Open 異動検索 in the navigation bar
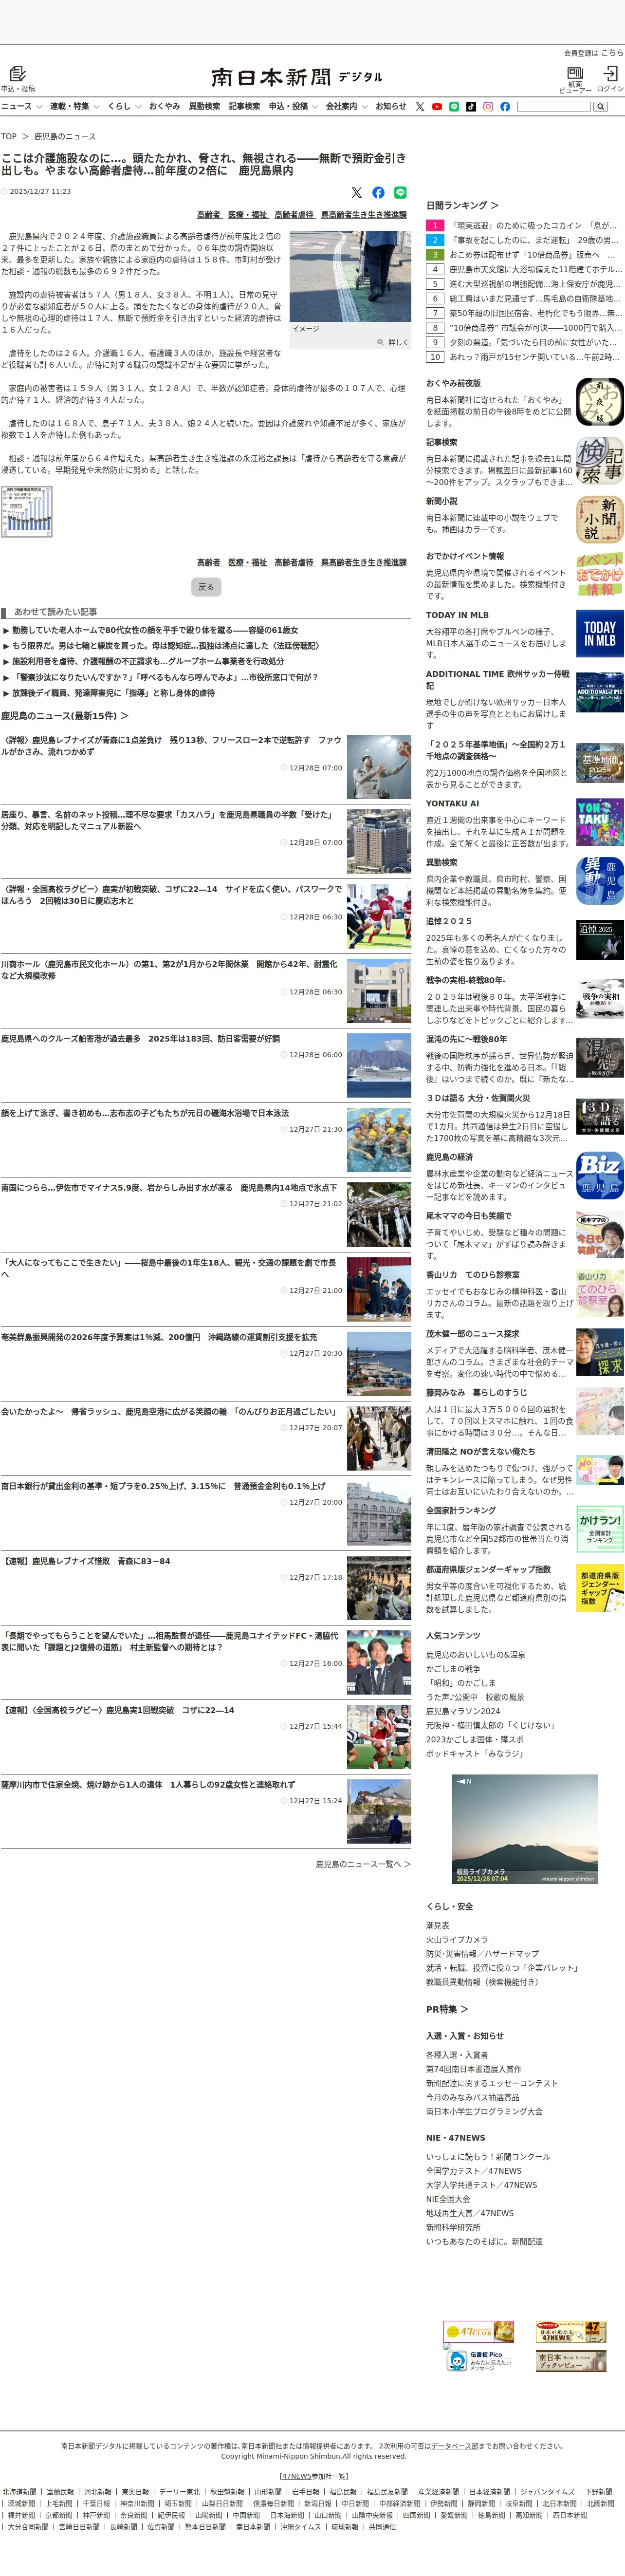 tap(204, 106)
